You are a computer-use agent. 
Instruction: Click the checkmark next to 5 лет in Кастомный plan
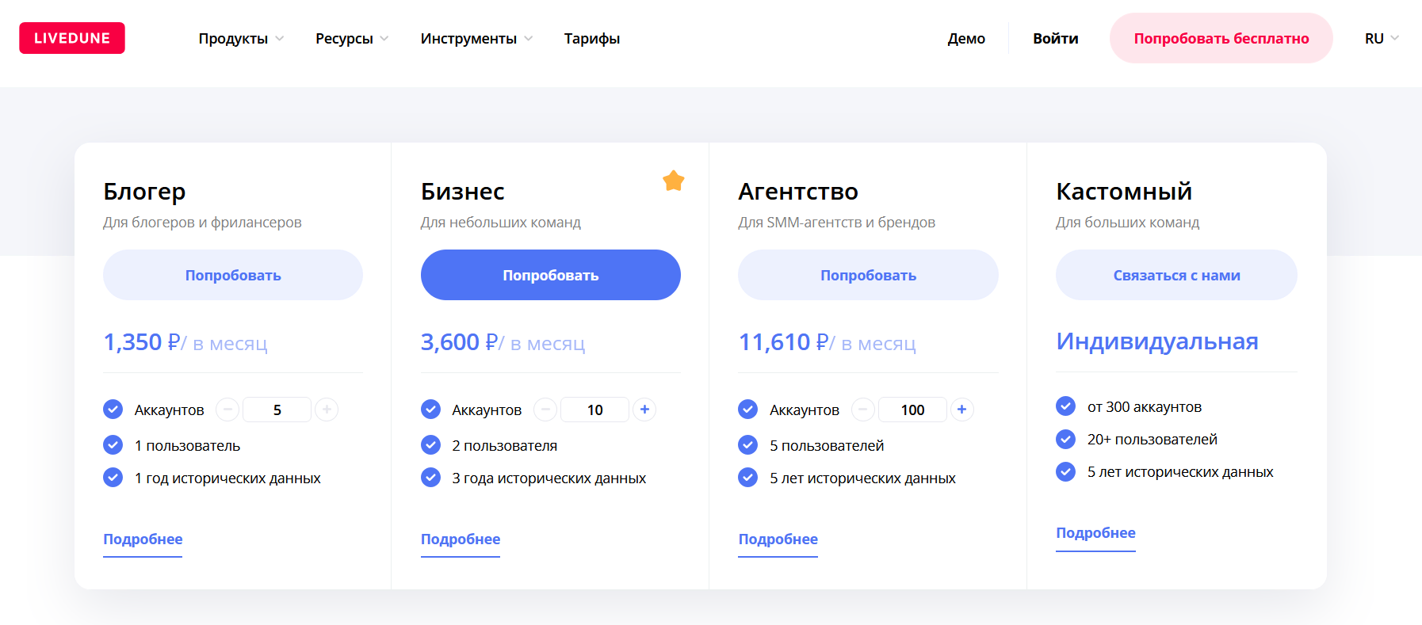pyautogui.click(x=1066, y=471)
